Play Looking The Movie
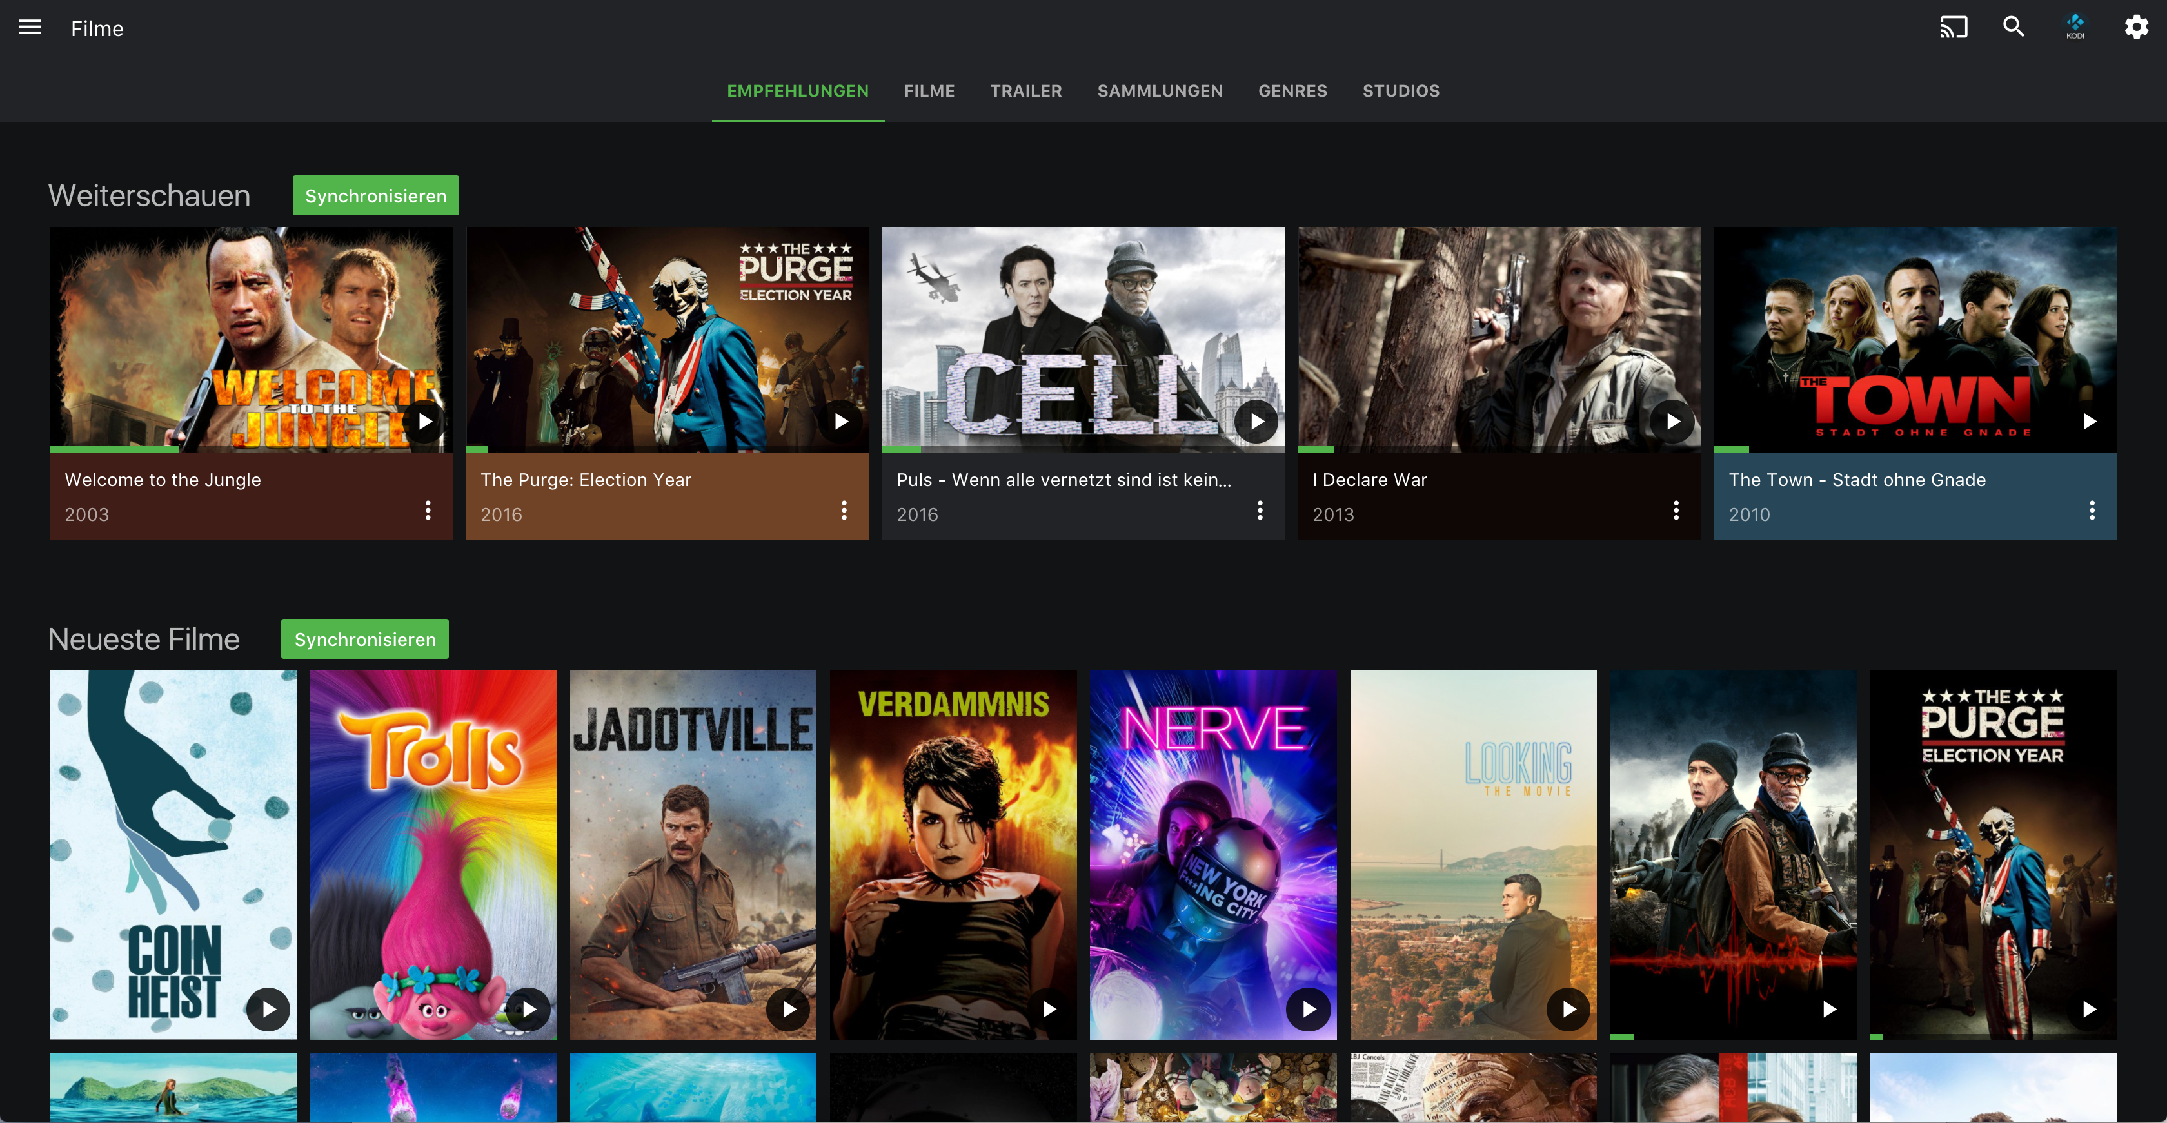 click(1569, 1009)
